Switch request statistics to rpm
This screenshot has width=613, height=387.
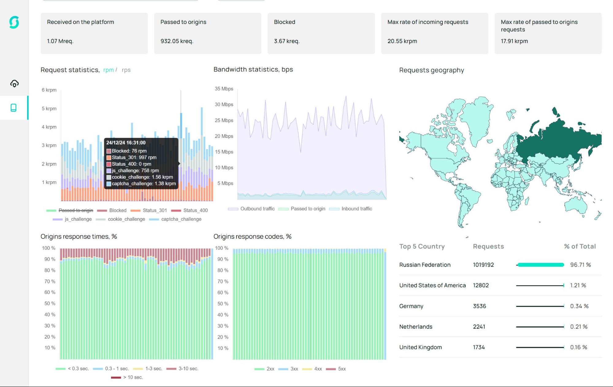point(108,70)
